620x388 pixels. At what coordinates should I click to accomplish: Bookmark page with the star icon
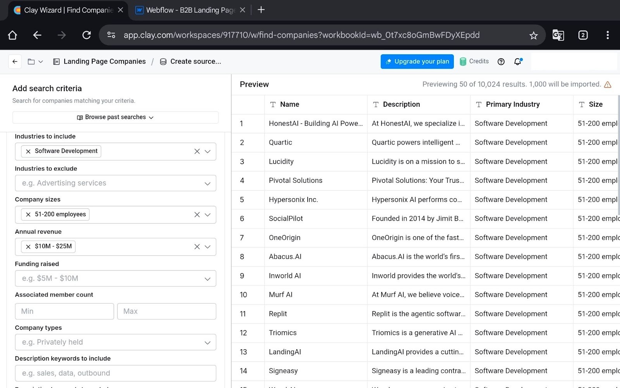[x=534, y=35]
